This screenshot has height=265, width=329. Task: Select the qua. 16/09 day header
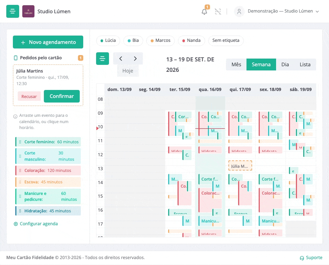(x=210, y=90)
